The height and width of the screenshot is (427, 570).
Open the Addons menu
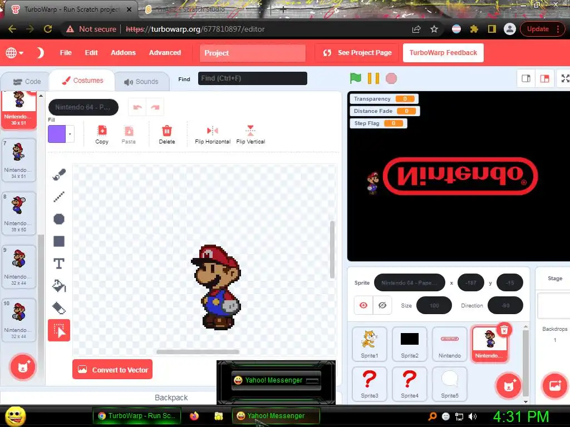[x=123, y=53]
